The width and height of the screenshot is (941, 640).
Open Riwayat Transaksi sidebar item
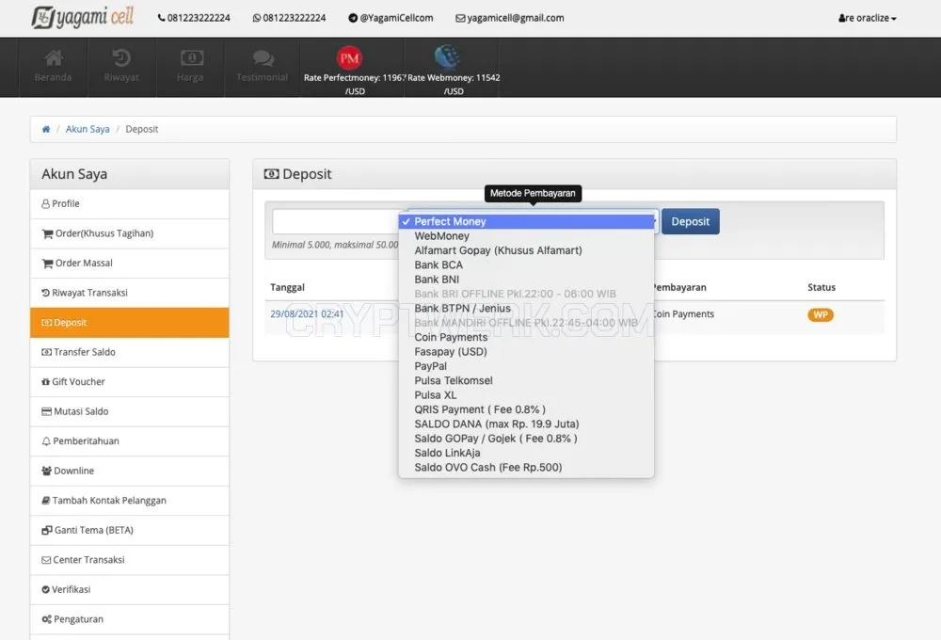130,293
